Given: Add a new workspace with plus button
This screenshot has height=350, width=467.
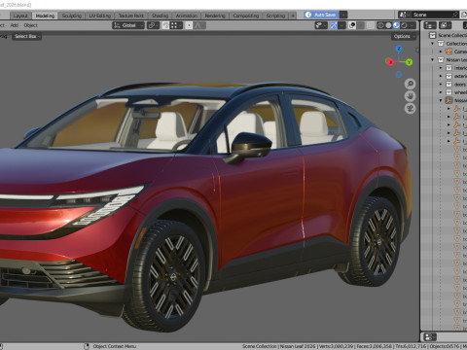Looking at the screenshot, I should tap(293, 16).
